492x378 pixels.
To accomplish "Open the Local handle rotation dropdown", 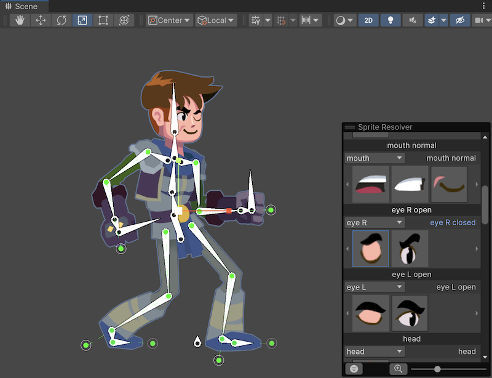I will tap(215, 20).
